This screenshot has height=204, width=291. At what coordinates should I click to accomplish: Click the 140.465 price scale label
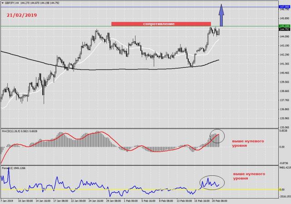(284, 73)
